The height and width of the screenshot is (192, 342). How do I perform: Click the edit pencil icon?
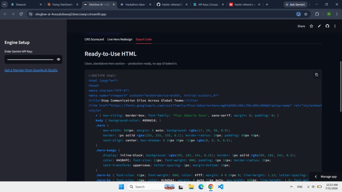point(320,26)
